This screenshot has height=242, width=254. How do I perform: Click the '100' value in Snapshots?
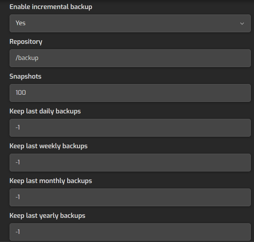(x=21, y=93)
